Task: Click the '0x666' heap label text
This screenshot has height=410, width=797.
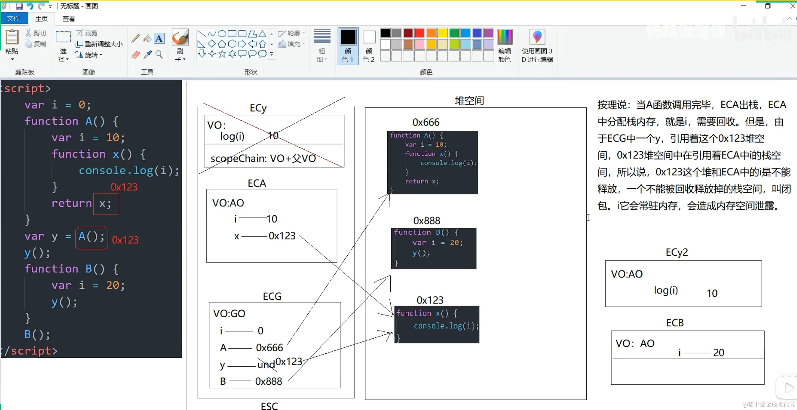Action: [x=426, y=122]
